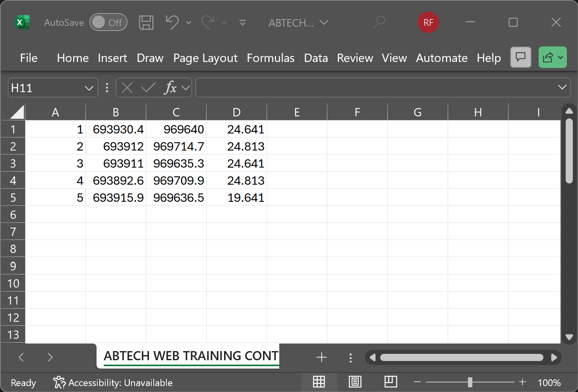
Task: Click the zoom slider handle
Action: (470, 382)
